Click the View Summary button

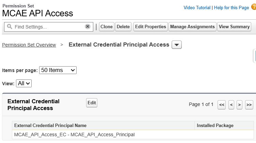[x=234, y=26]
